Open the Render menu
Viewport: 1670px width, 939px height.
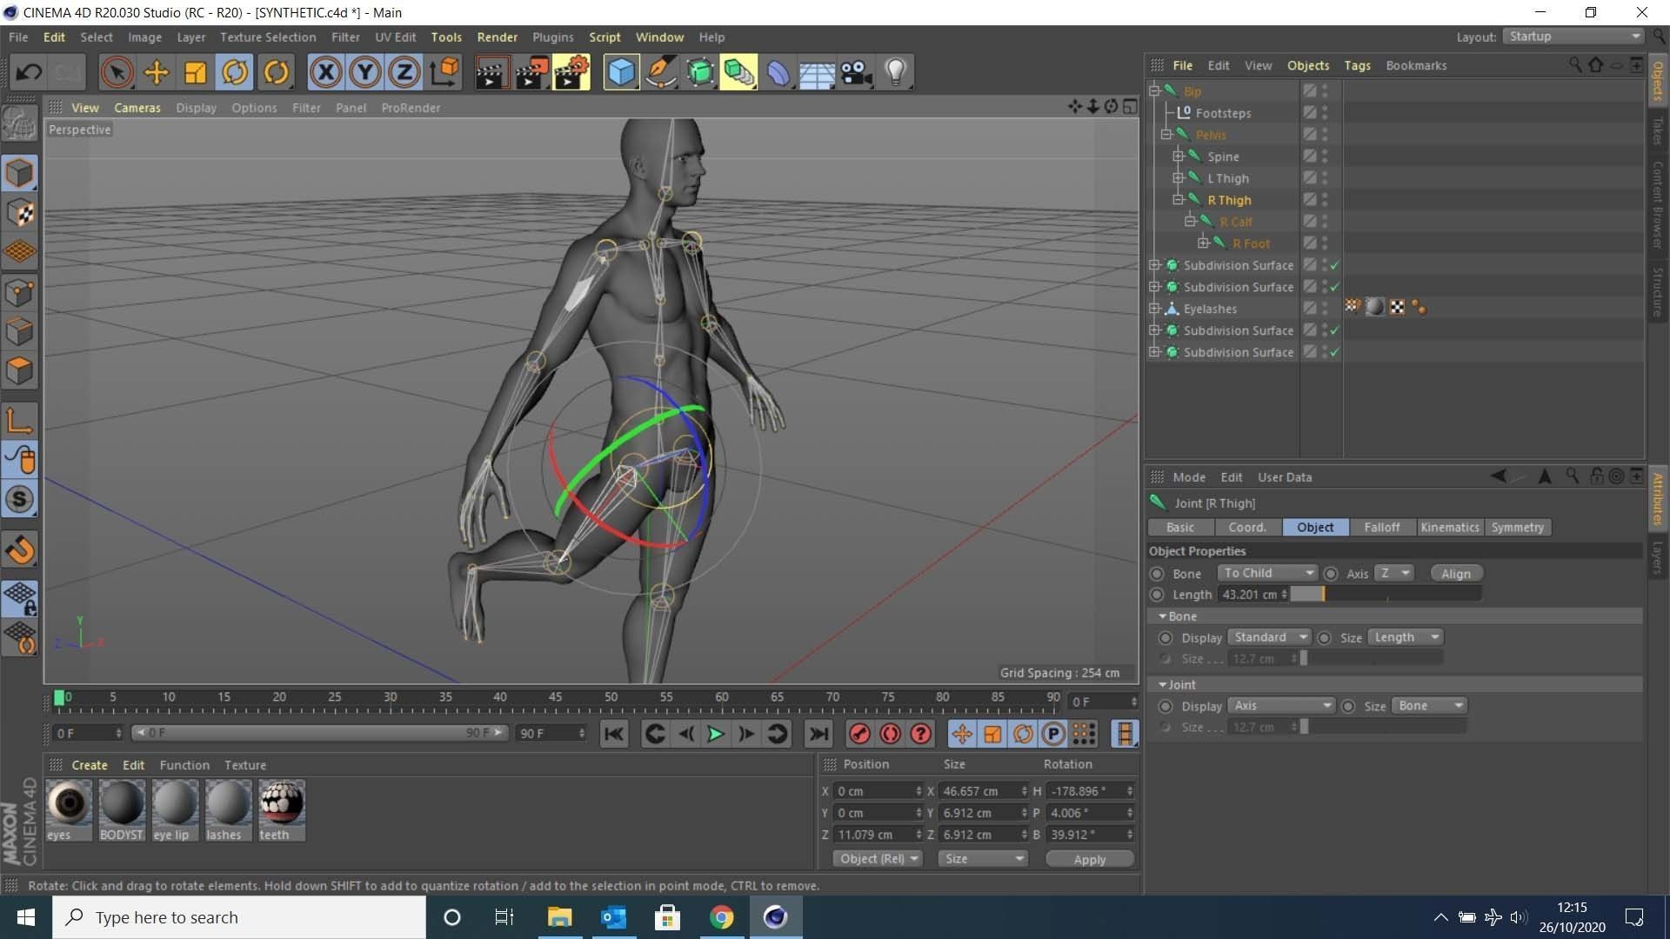coord(497,37)
